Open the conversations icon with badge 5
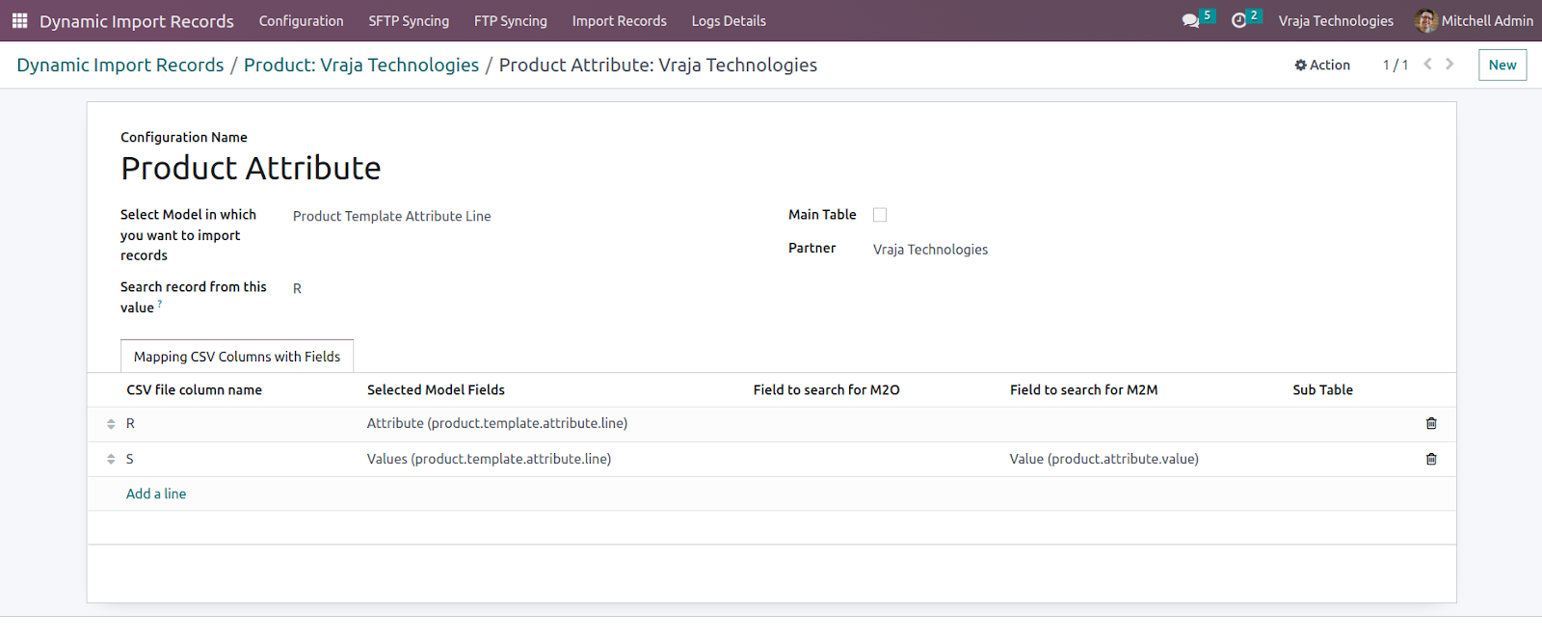Viewport: 1542px width, 640px height. (x=1197, y=19)
